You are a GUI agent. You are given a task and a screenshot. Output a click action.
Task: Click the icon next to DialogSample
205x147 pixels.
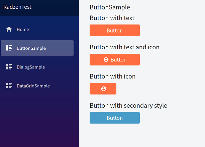pos(9,67)
